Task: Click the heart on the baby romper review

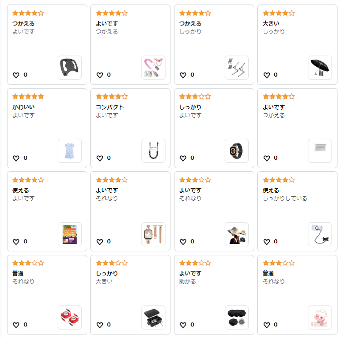Action: tap(16, 158)
